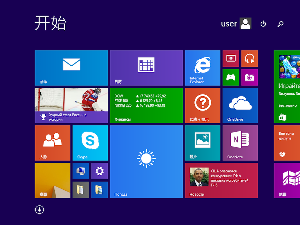Open the sports news hockey tile
This screenshot has height=225, width=300.
[71, 105]
